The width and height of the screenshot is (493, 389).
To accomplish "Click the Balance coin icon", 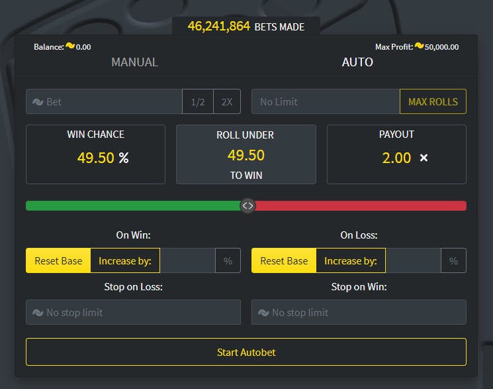I will tap(70, 46).
